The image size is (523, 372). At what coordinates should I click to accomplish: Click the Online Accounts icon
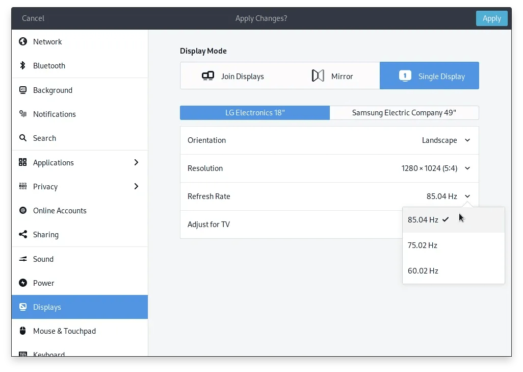(x=22, y=210)
